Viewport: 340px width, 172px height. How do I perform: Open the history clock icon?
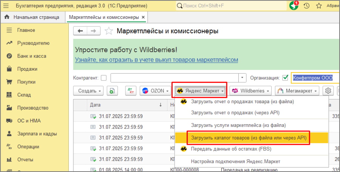coord(306,6)
